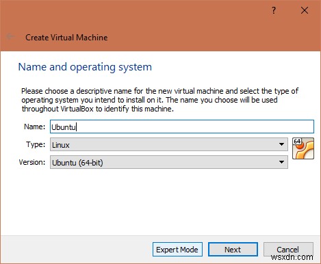Open the Type dropdown showing Linux
Viewport: 321px width, 264px height.
coord(169,144)
